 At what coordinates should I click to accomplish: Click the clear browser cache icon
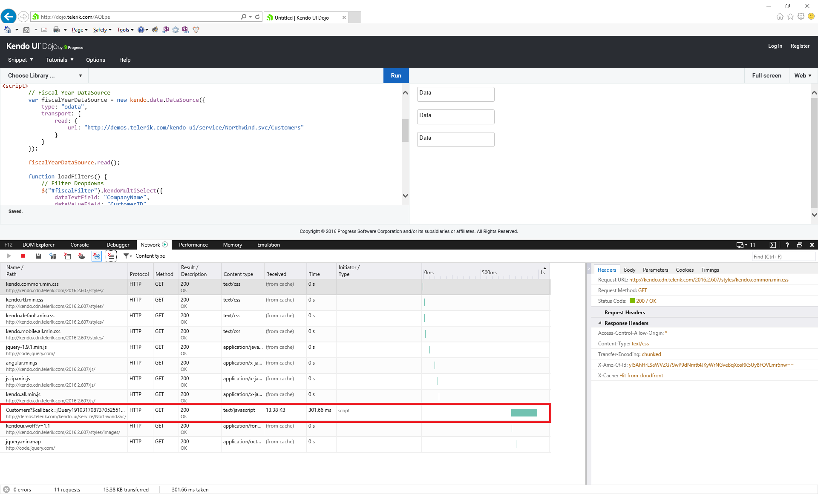pos(67,256)
